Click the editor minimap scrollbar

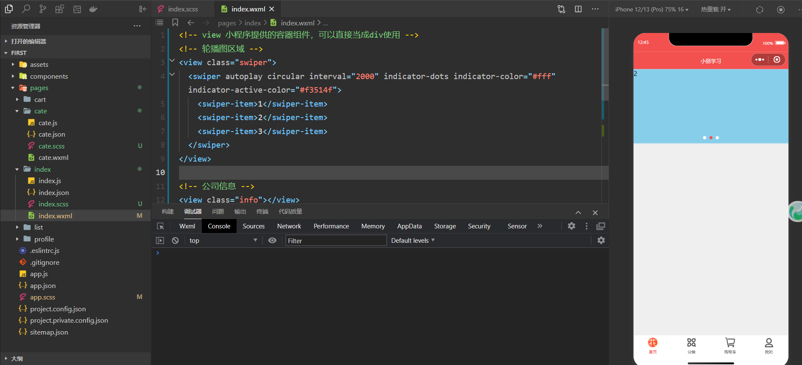click(605, 64)
